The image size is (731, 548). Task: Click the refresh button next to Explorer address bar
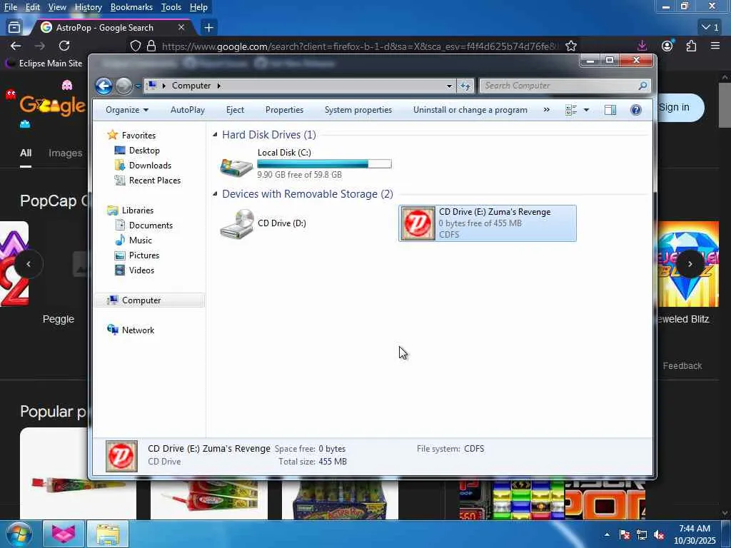tap(465, 86)
